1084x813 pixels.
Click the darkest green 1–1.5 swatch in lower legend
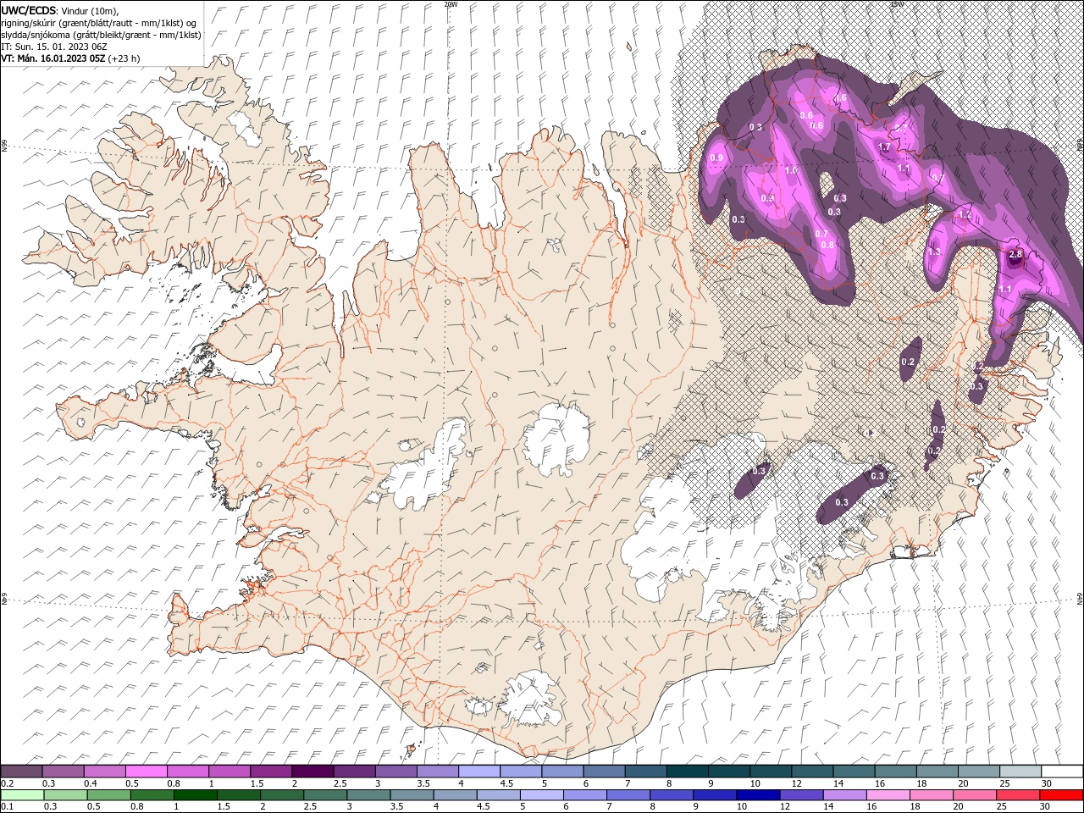pyautogui.click(x=196, y=795)
